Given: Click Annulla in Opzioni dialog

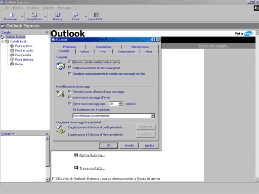Looking at the screenshot, I should tap(129, 145).
